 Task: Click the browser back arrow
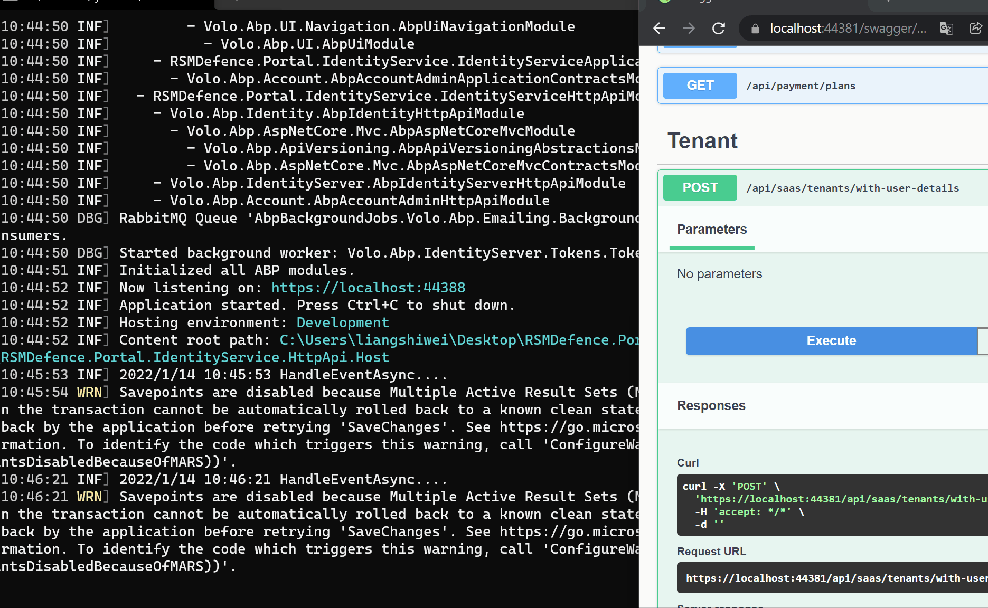click(659, 28)
